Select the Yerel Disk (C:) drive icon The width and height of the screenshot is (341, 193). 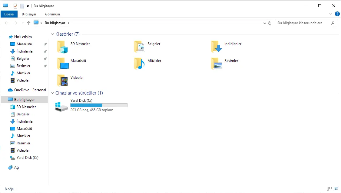tap(61, 107)
